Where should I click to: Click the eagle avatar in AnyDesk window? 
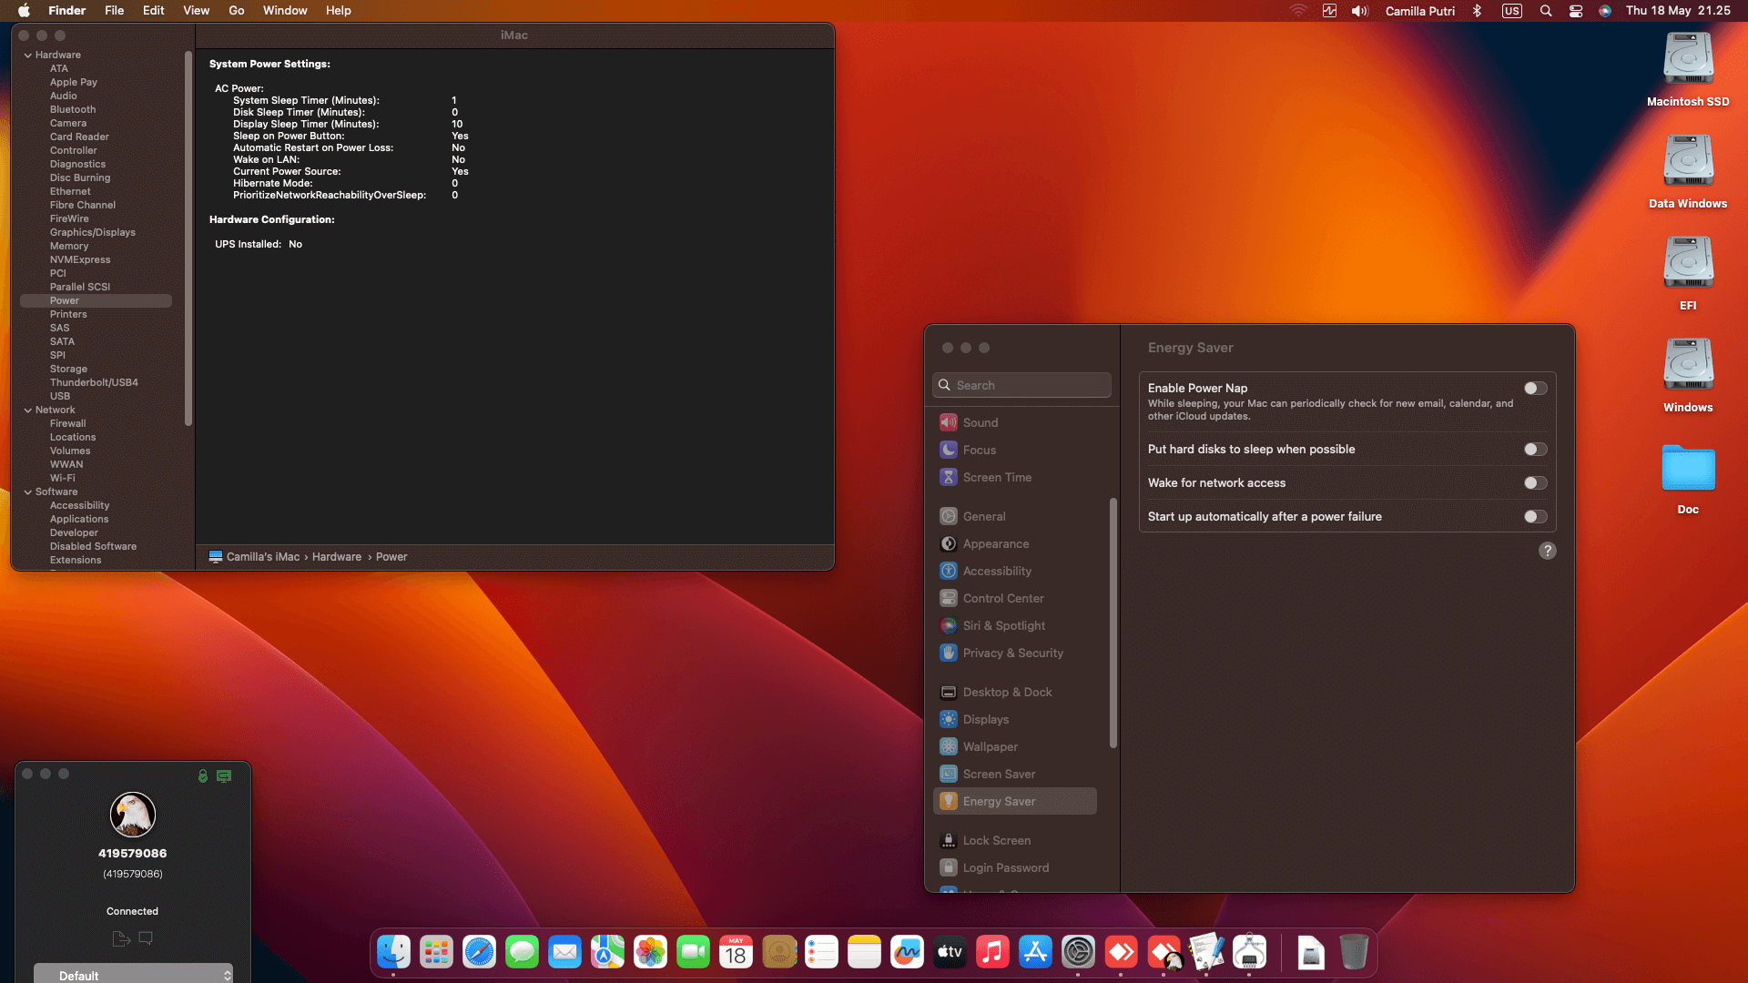point(133,815)
